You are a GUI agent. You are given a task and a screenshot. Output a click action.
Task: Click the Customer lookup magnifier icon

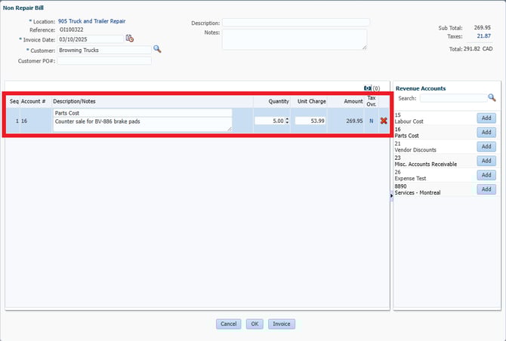click(157, 49)
